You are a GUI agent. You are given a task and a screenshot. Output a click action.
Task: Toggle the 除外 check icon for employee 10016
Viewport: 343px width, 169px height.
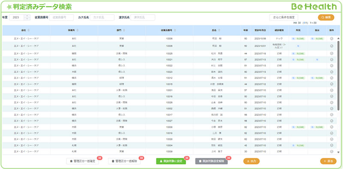pyautogui.click(x=331, y=97)
